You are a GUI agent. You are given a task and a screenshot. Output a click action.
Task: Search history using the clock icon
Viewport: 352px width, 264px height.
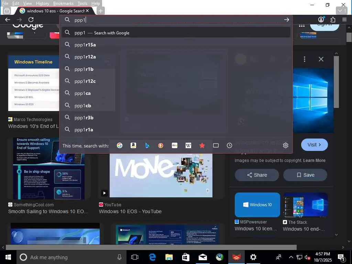(x=229, y=145)
